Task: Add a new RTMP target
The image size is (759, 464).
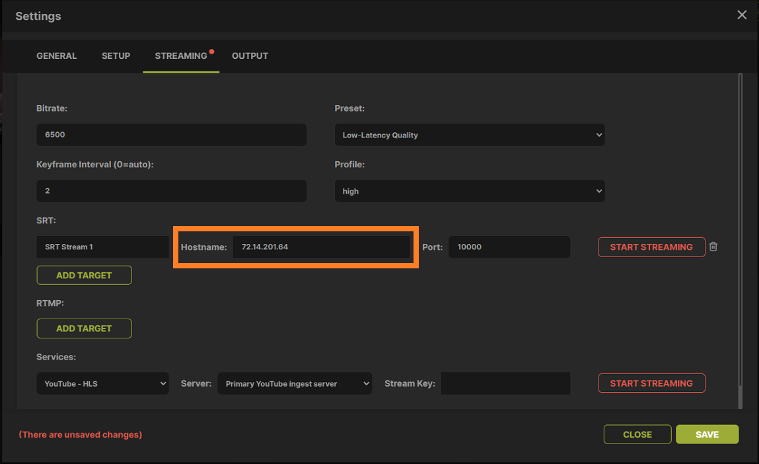Action: coord(85,329)
